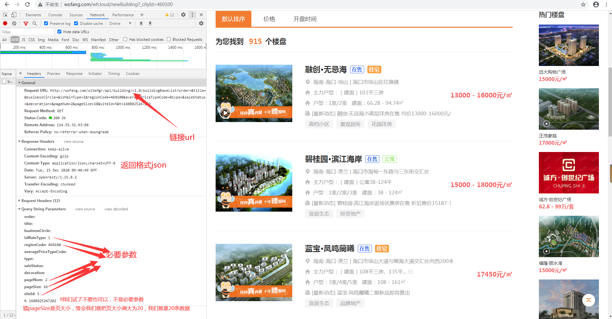Screen dimensions: 612x319
Task: Clear the network log
Action: 14,23
